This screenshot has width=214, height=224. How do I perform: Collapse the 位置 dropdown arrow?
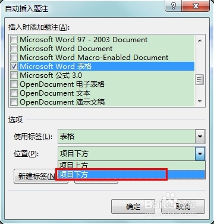coord(200,153)
